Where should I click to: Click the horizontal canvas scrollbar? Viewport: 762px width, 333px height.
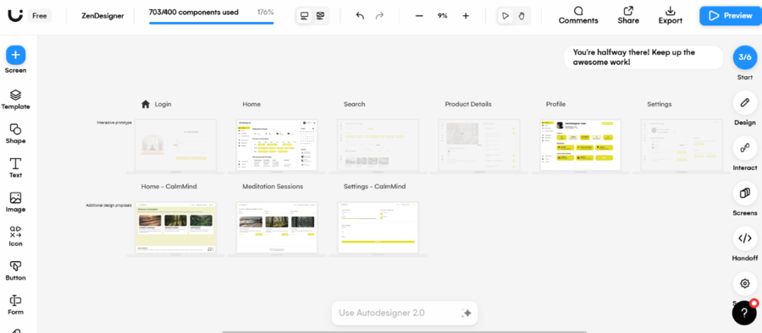tap(405, 332)
